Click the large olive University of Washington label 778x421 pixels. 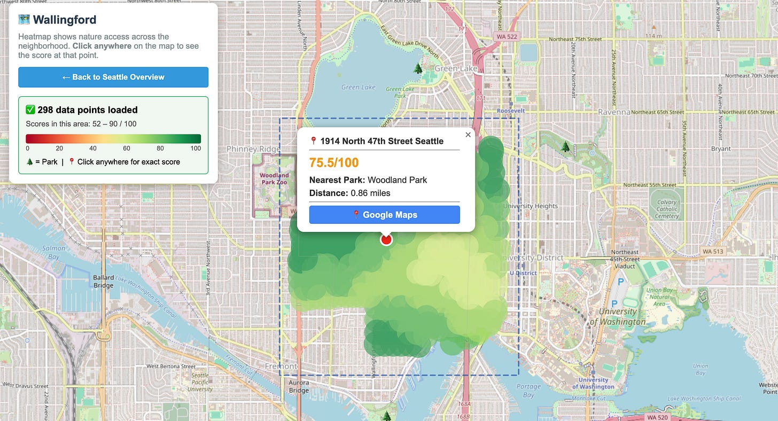click(617, 316)
